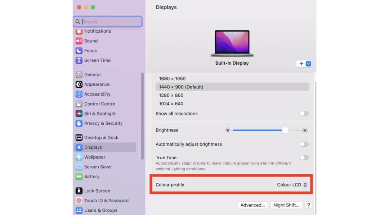Select the Screen Saver icon
The height and width of the screenshot is (215, 389).
[79, 167]
